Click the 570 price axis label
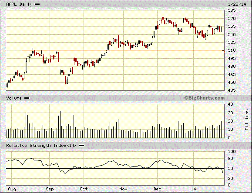This screenshot has height=193, width=252. 232,19
